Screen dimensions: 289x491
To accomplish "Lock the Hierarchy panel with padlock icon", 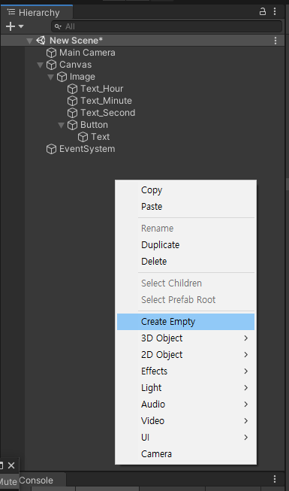I will (263, 12).
